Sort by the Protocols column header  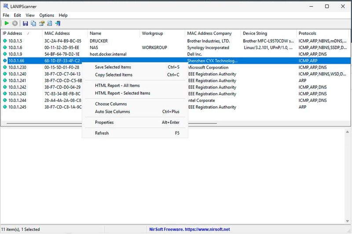click(x=307, y=33)
